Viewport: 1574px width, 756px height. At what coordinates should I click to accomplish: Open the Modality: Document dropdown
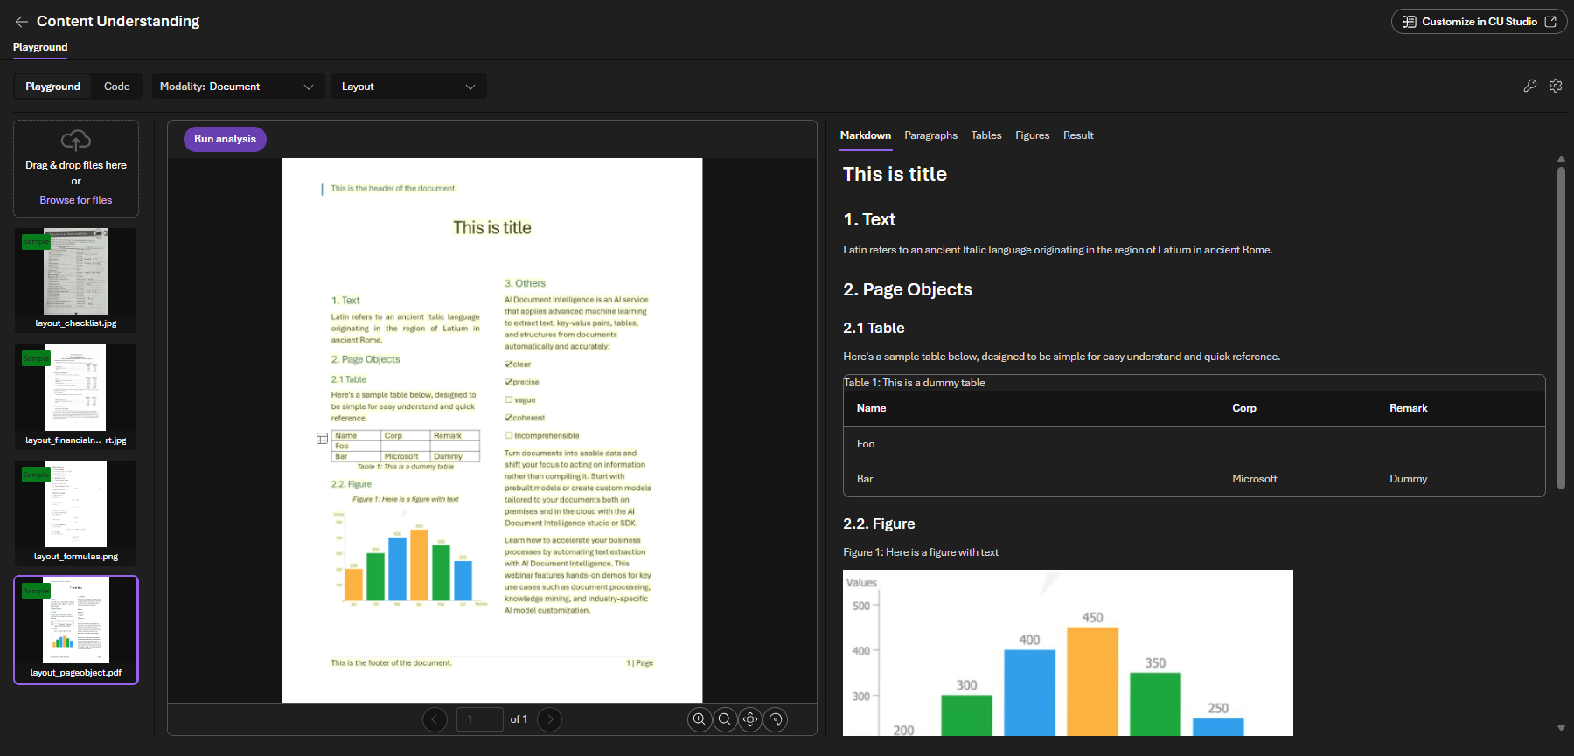(238, 87)
